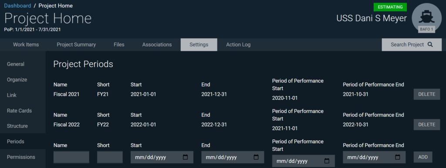Focus the new period Name field
This screenshot has width=446, height=168.
71,157
